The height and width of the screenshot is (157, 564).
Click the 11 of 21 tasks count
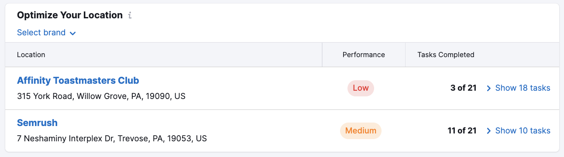click(x=462, y=131)
